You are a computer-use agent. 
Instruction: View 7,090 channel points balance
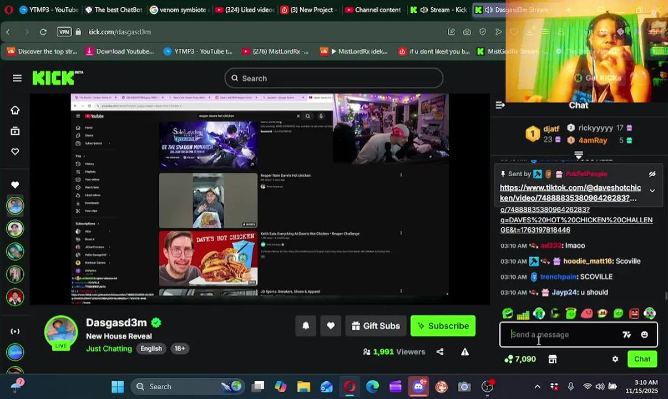(520, 359)
